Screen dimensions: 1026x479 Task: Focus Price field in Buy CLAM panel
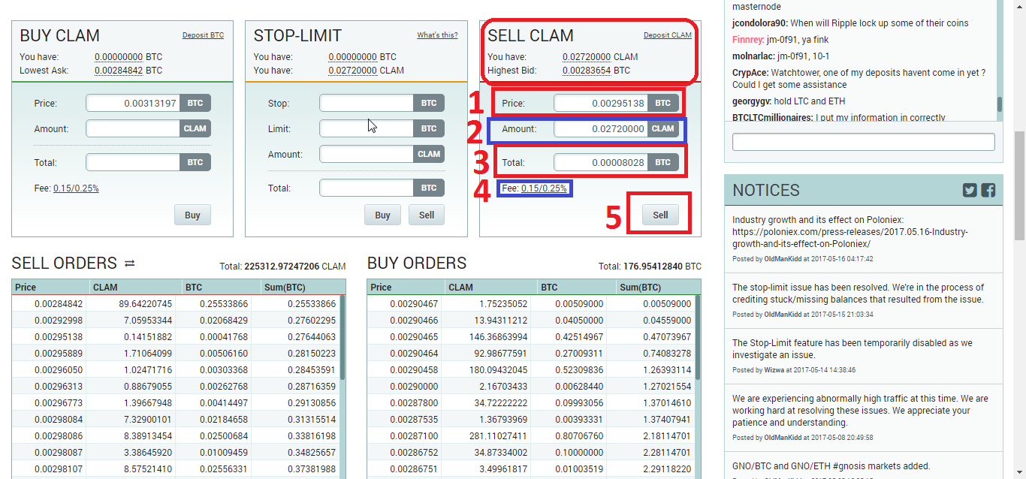coord(133,103)
